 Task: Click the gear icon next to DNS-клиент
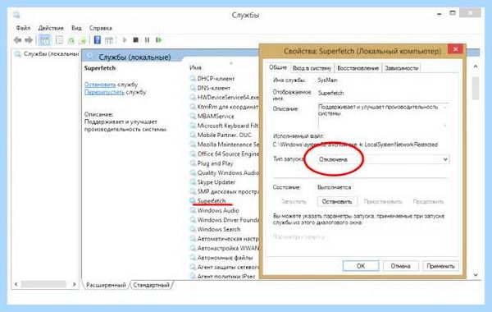[x=193, y=88]
